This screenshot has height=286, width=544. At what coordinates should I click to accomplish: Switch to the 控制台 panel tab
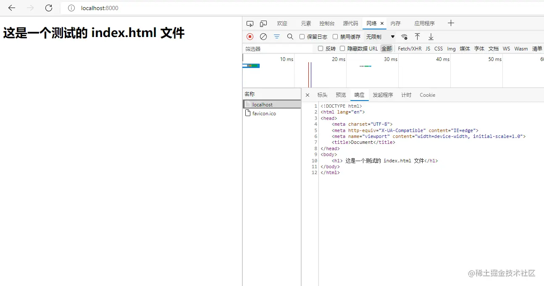[x=327, y=23]
